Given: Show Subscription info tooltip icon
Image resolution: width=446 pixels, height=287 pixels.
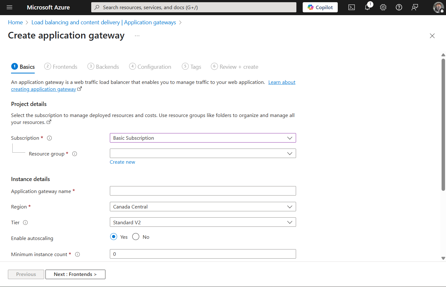Looking at the screenshot, I should pyautogui.click(x=49, y=138).
